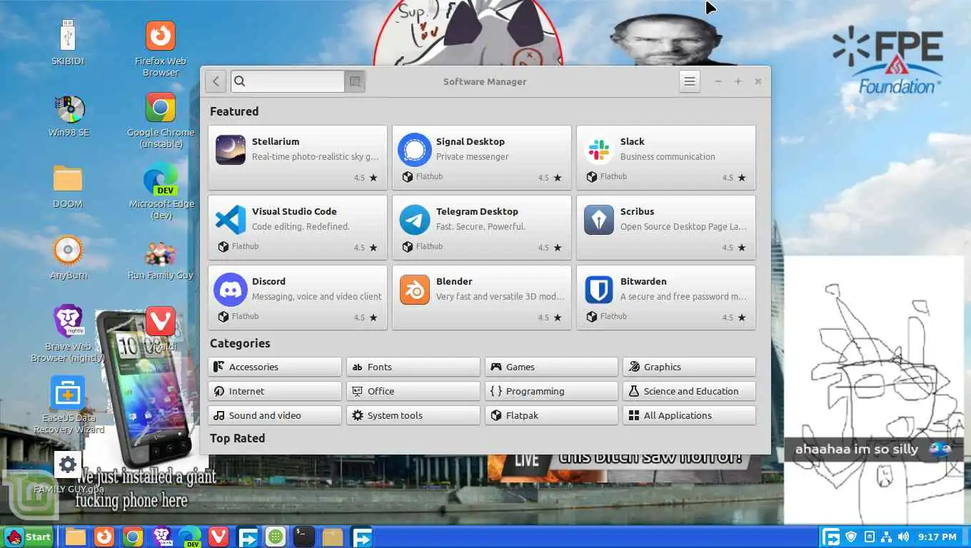
Task: Select the Microsoft Edge (dev) desktop icon
Action: [x=161, y=191]
